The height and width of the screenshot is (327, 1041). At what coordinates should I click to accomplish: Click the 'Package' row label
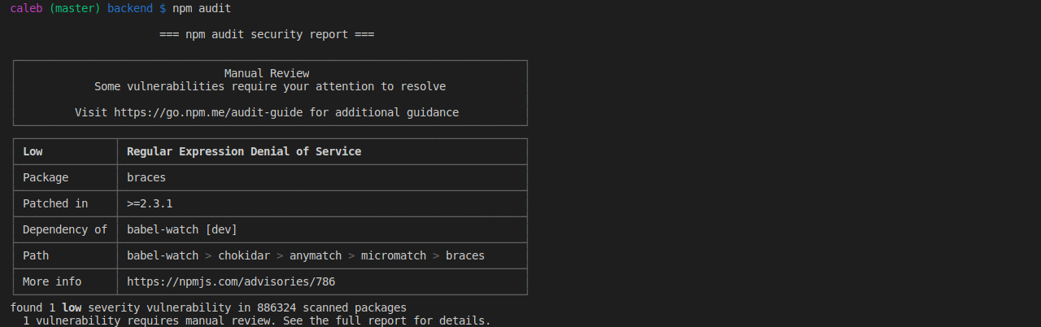(46, 177)
